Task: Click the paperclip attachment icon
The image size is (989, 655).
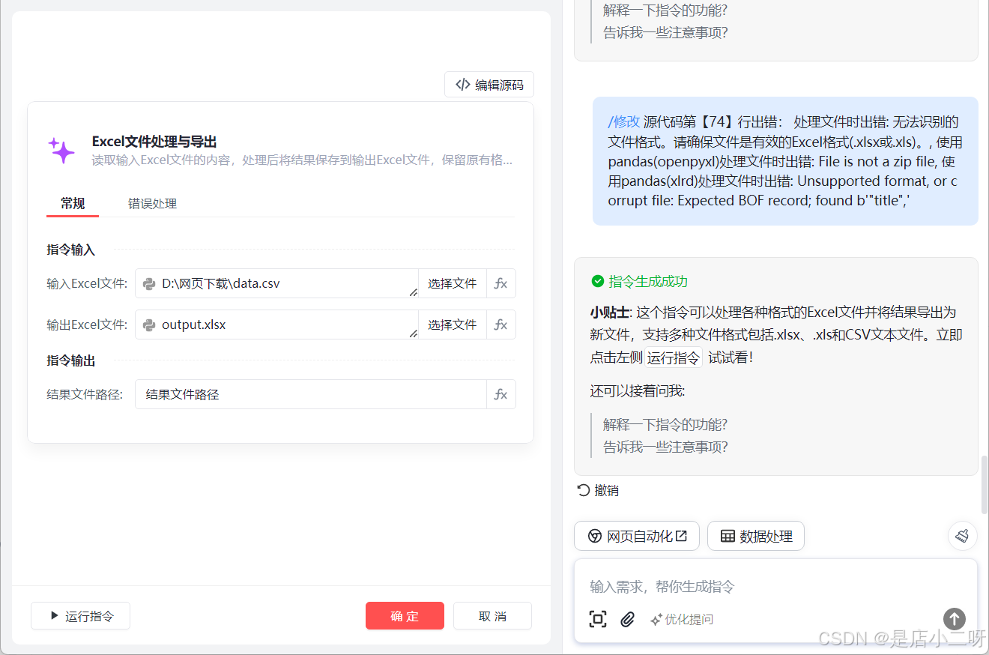Action: click(628, 619)
